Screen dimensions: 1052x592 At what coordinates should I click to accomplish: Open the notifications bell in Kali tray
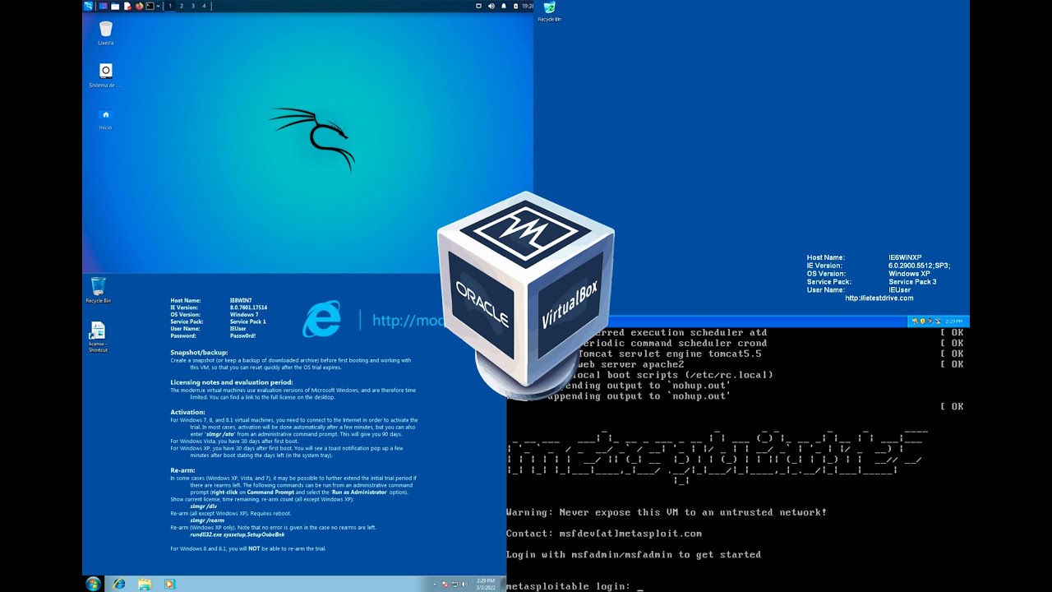[504, 6]
